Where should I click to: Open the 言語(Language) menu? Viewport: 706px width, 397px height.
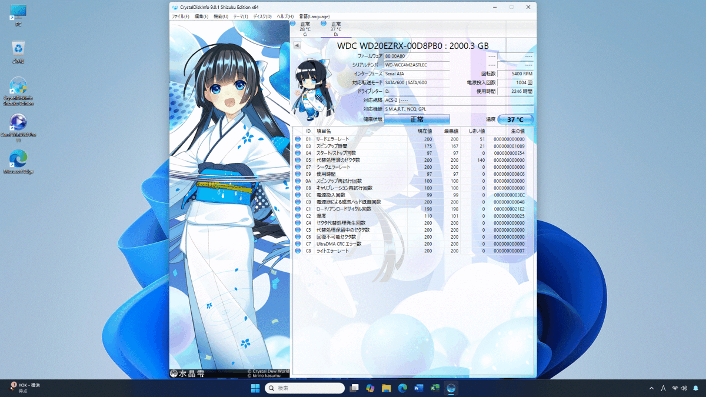tap(314, 16)
